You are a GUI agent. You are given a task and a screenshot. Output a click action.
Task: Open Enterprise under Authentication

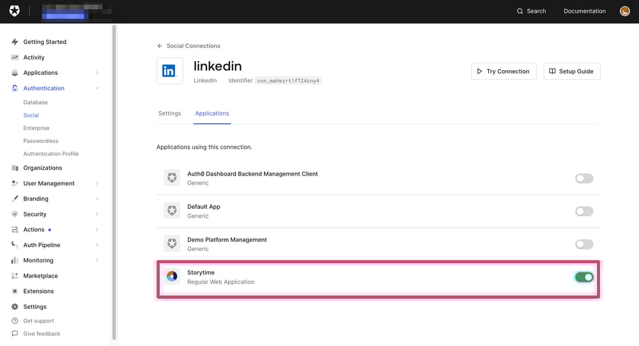pyautogui.click(x=36, y=128)
